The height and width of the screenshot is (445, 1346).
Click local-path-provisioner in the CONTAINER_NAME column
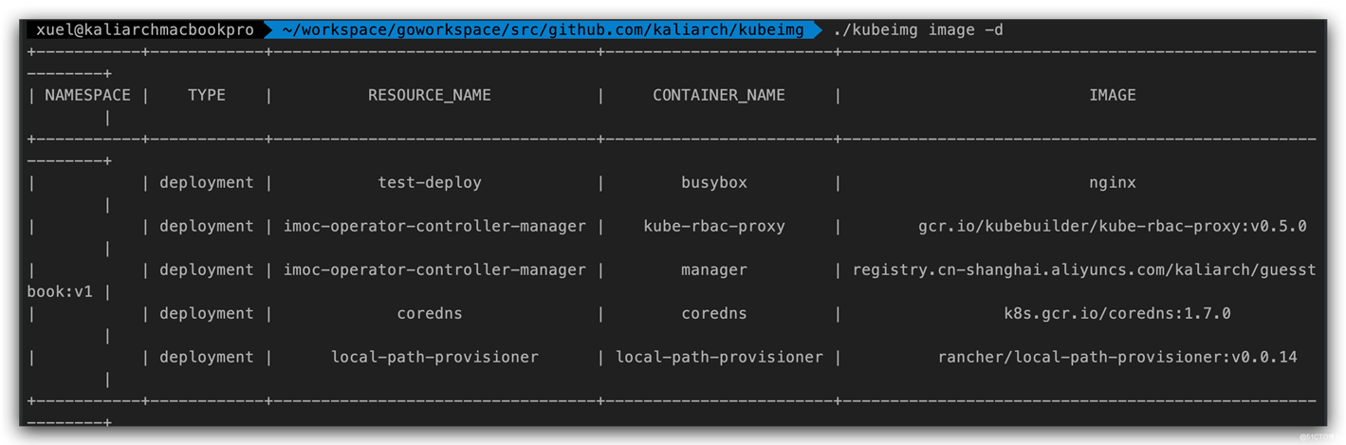[x=719, y=357]
